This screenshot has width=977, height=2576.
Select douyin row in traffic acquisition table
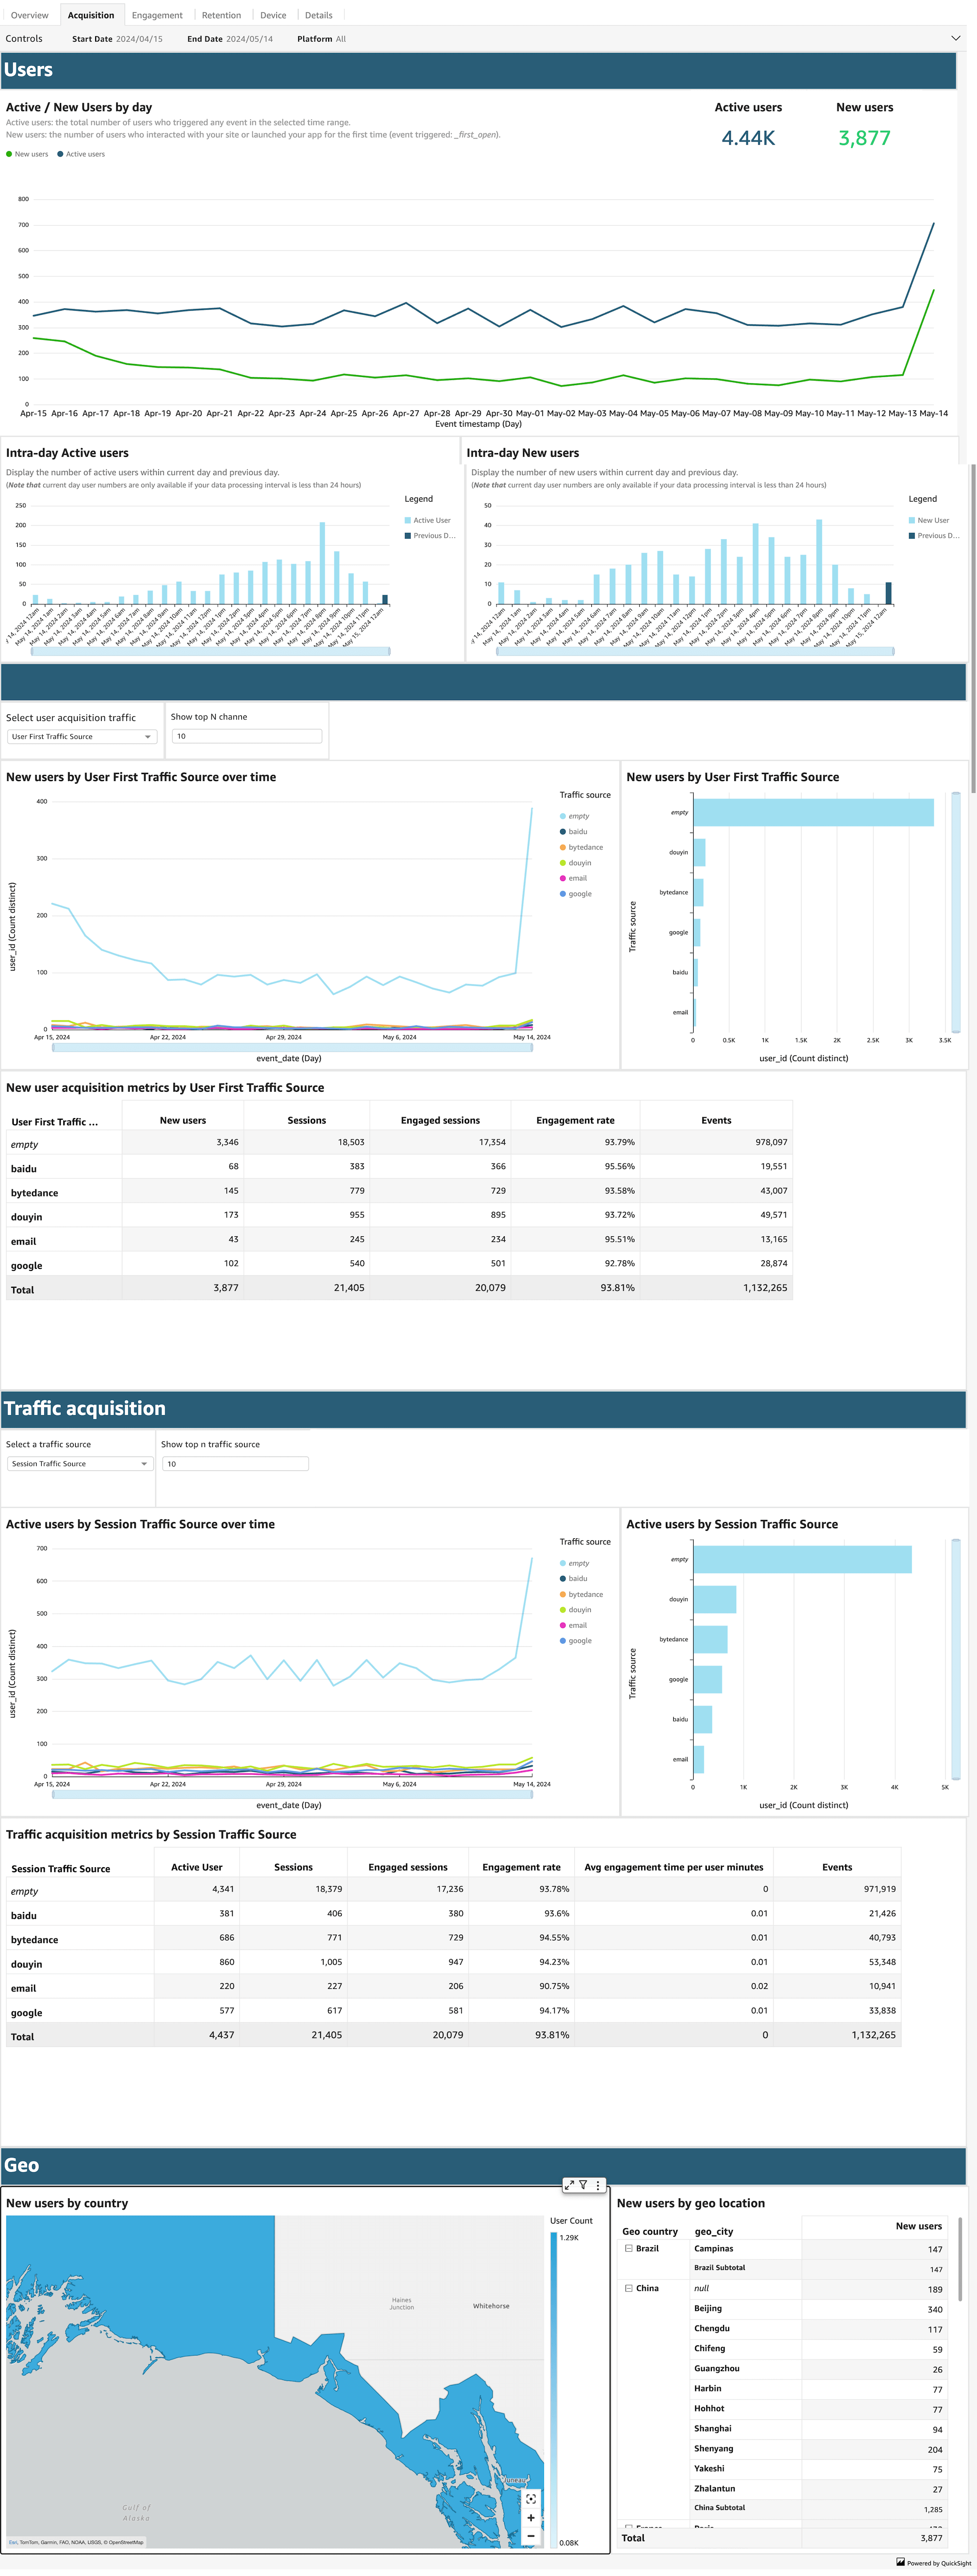click(x=453, y=1962)
